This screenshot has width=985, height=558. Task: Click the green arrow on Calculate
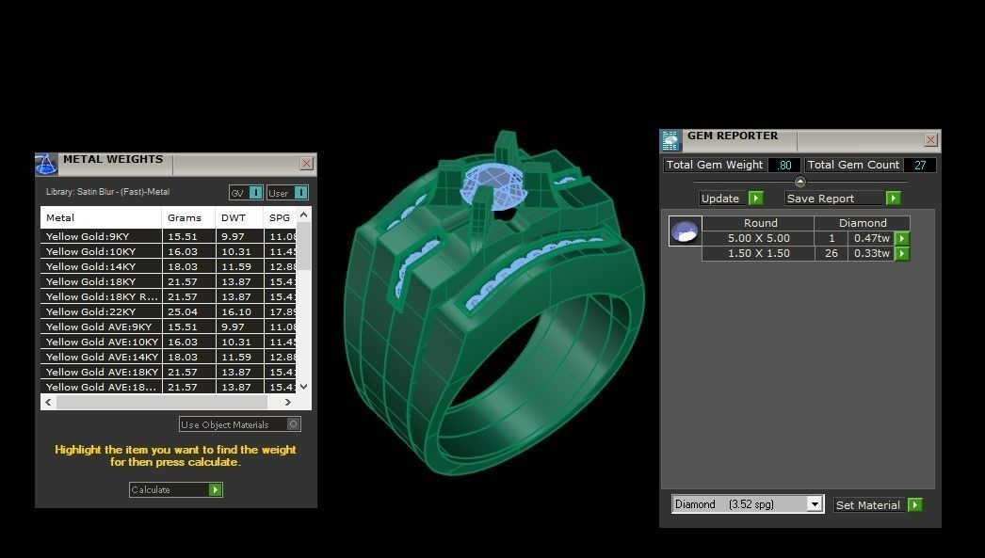[216, 489]
